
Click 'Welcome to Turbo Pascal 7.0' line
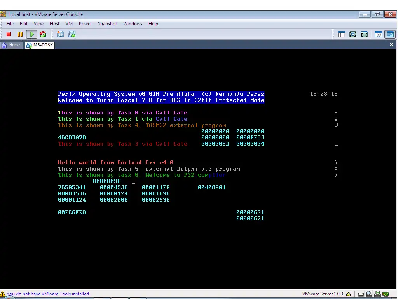[161, 100]
